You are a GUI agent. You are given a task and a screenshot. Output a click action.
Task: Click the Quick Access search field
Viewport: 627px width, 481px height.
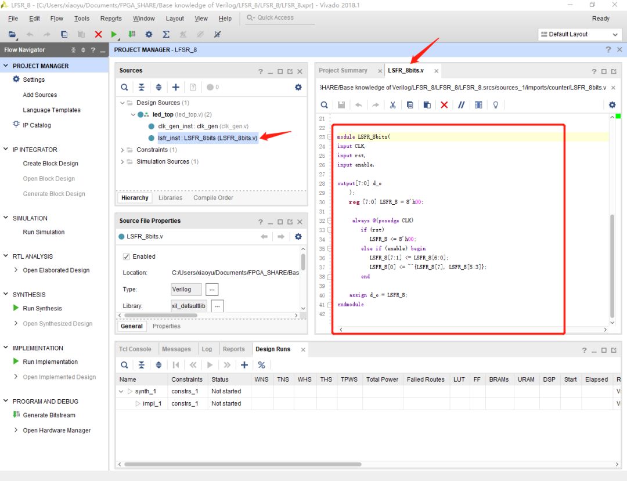(x=280, y=17)
